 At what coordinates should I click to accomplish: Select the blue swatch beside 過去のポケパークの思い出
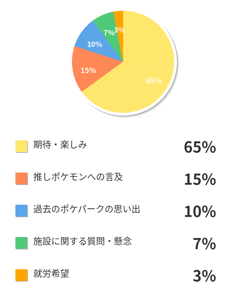[x=21, y=210]
